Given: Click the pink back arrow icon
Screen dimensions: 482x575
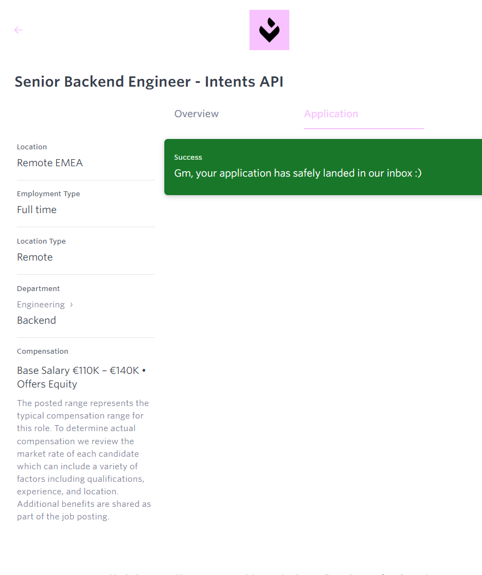Looking at the screenshot, I should click(x=19, y=30).
